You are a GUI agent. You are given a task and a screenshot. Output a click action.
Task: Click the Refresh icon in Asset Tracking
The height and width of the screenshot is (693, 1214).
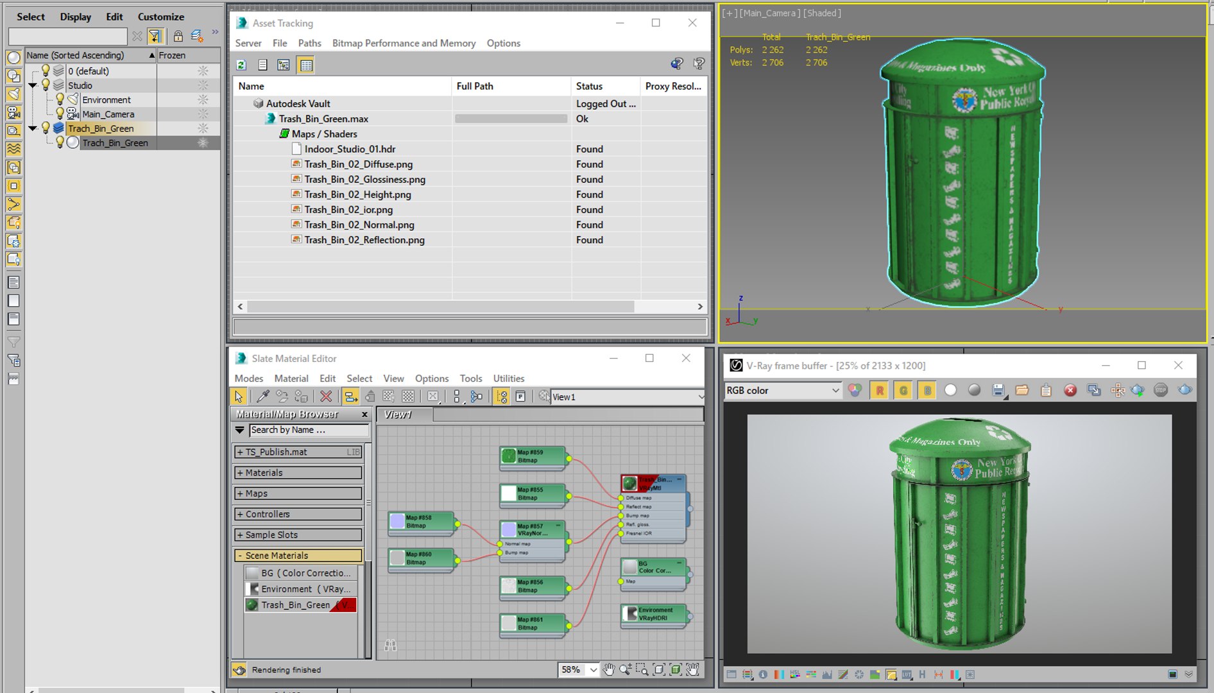coord(241,65)
